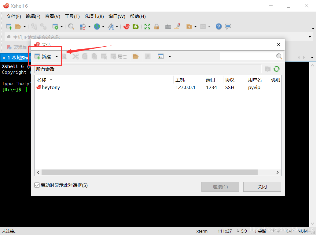This screenshot has width=316, height=235.
Task: Close the 会话 dialog with X
Action: click(278, 45)
